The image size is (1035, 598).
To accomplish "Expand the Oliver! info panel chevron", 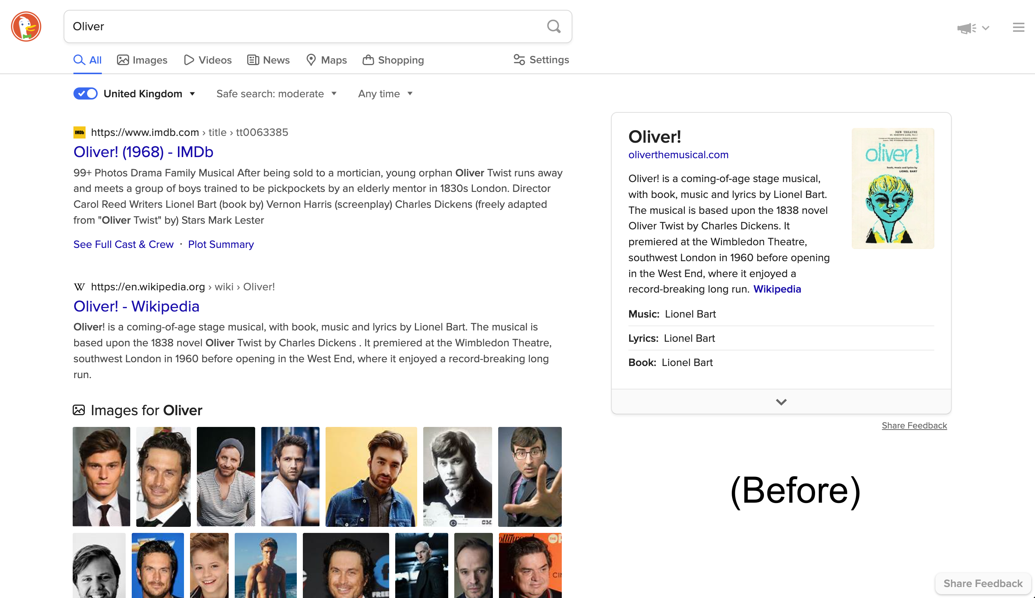I will [x=781, y=401].
